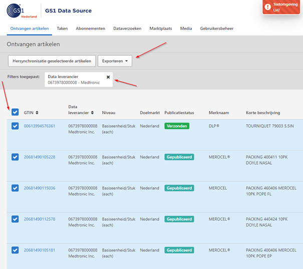Open GTIN link 20681490105228
Image resolution: width=303 pixels, height=269 pixels.
(40, 157)
